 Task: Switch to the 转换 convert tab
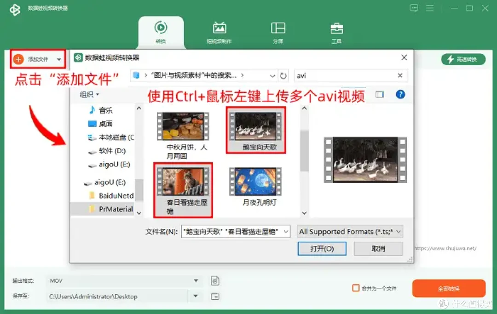[x=161, y=32]
